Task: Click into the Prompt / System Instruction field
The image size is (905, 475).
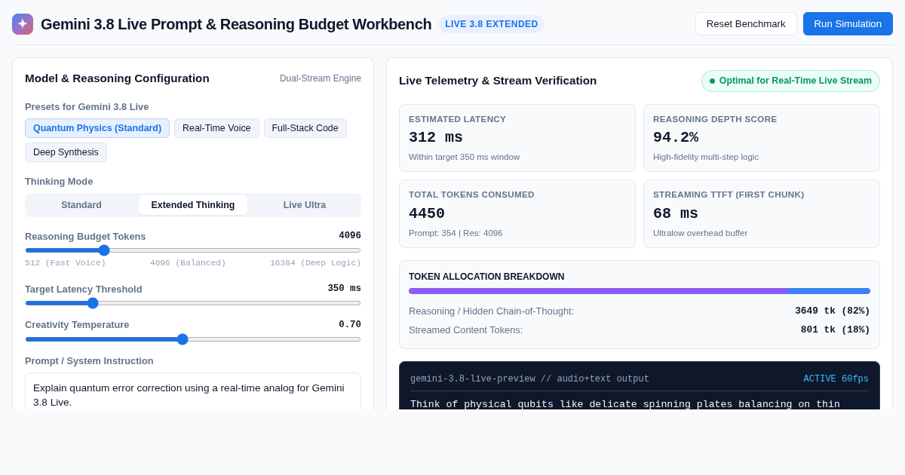Action: [x=193, y=392]
